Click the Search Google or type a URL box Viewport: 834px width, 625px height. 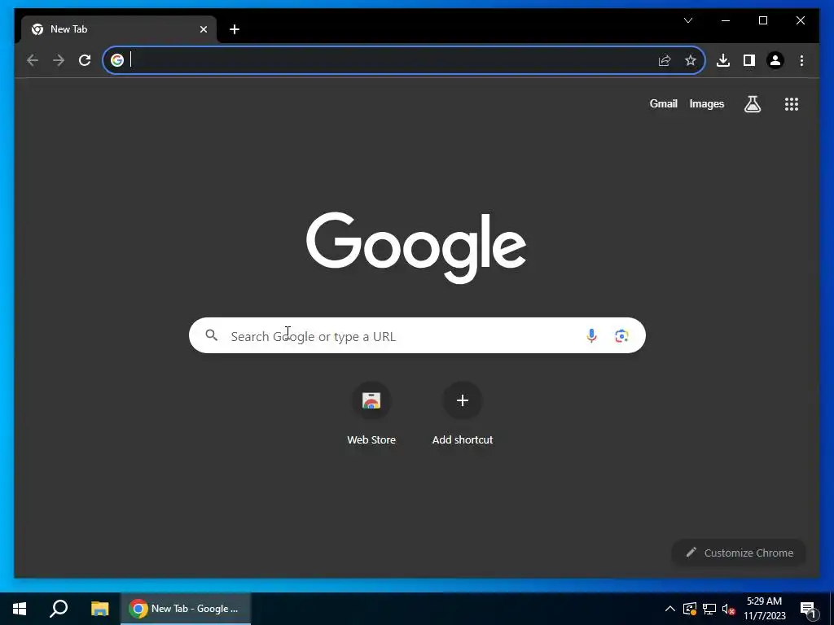point(417,335)
